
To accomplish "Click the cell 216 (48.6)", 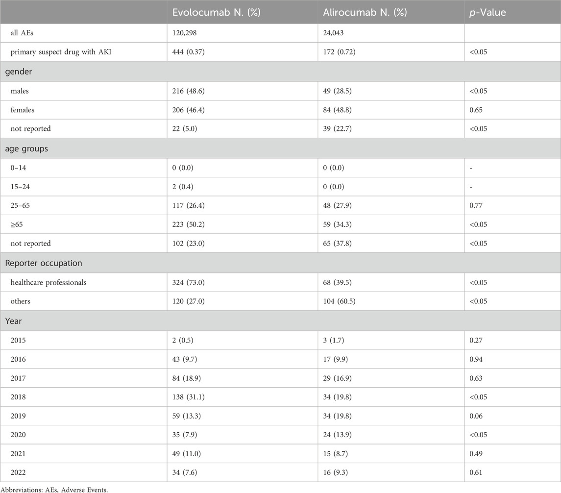I will [x=189, y=91].
